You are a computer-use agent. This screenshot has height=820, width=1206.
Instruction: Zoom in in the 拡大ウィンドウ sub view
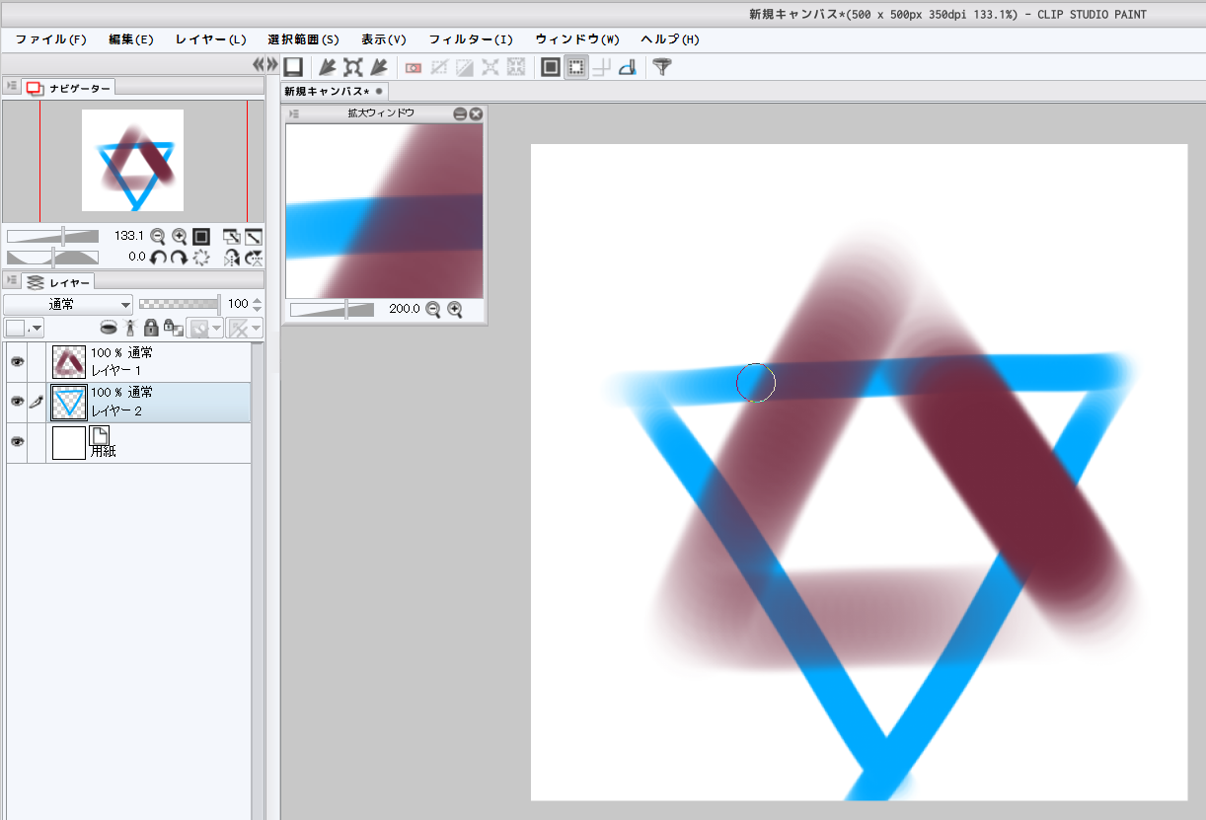[x=455, y=309]
